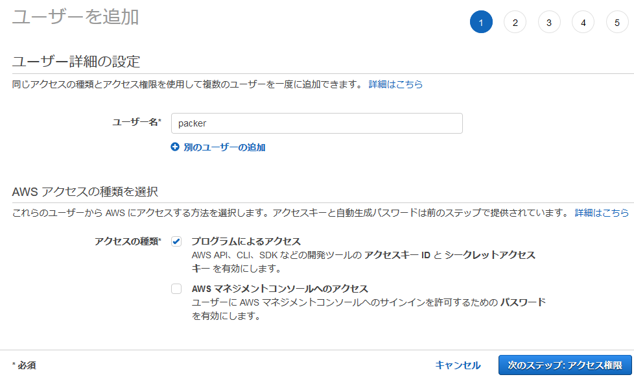Viewport: 634px width, 377px height.
Task: Click the step 5 circle indicator
Action: coord(617,23)
